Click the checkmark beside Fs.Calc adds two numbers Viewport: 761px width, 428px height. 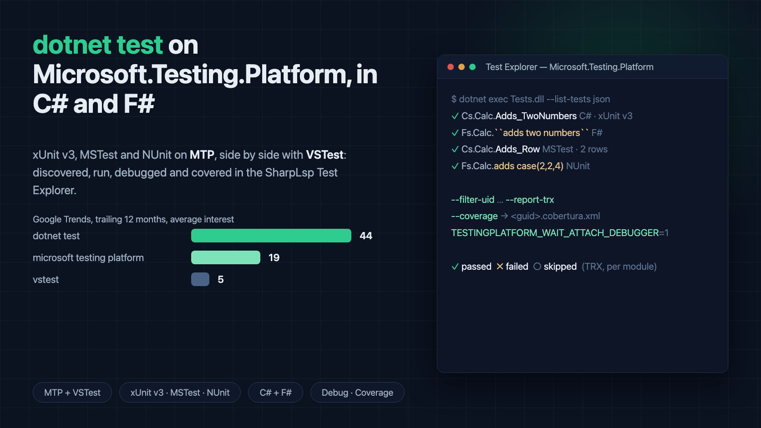(455, 133)
